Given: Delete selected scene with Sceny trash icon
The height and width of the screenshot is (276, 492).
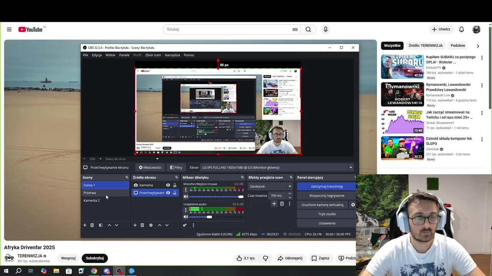Looking at the screenshot, I should (92, 225).
